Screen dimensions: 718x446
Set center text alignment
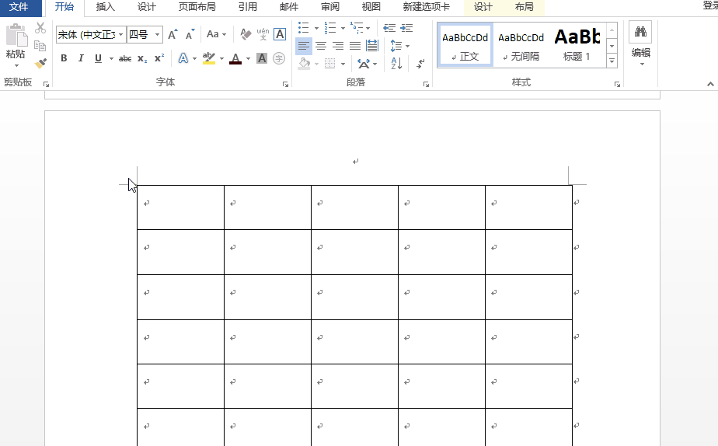(x=320, y=46)
